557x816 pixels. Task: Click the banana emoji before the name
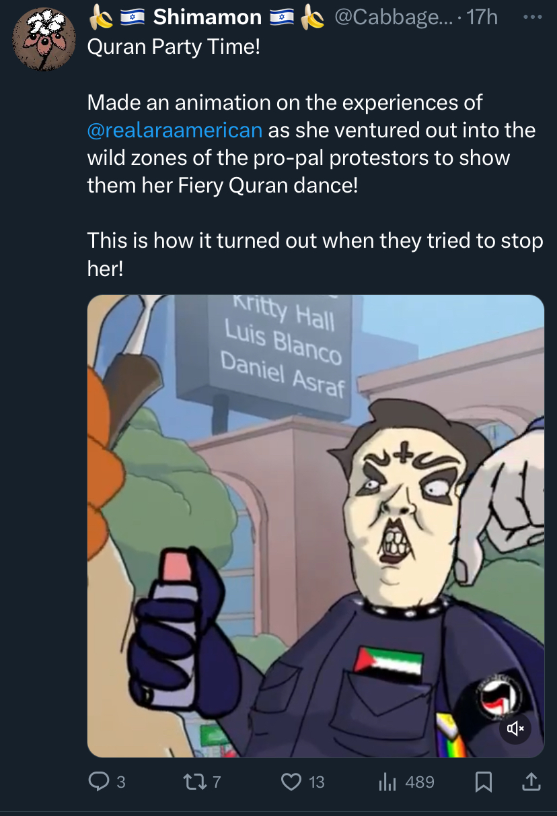pos(101,17)
